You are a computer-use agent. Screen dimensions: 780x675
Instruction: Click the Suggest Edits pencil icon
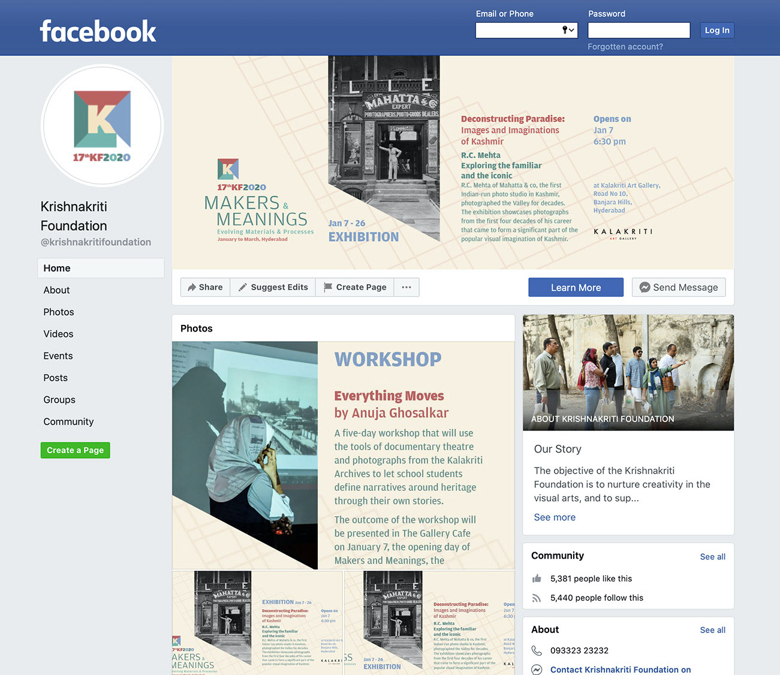(x=243, y=288)
